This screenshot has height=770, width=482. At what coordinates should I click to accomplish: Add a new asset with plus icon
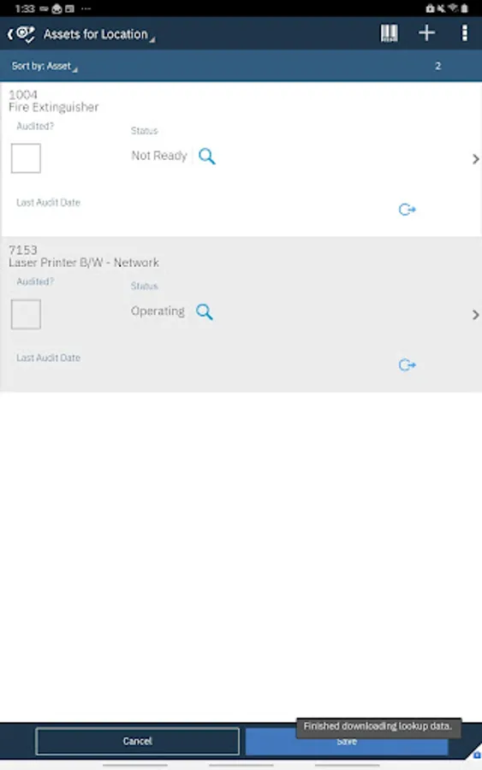(426, 33)
